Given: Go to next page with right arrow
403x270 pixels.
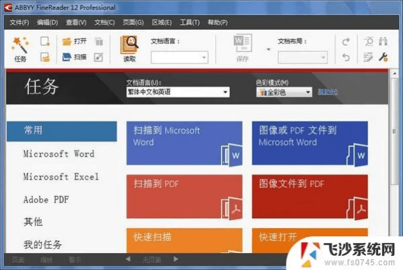Looking at the screenshot, I should (176, 259).
